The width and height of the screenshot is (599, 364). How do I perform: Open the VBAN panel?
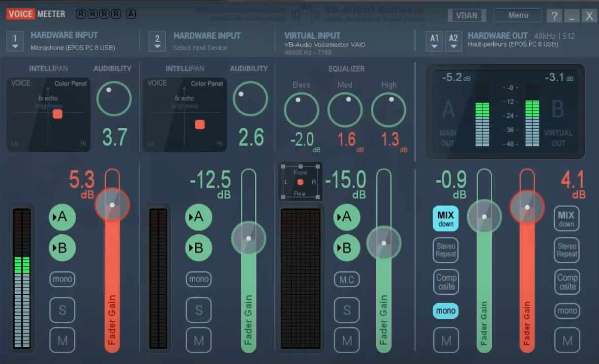pos(466,15)
